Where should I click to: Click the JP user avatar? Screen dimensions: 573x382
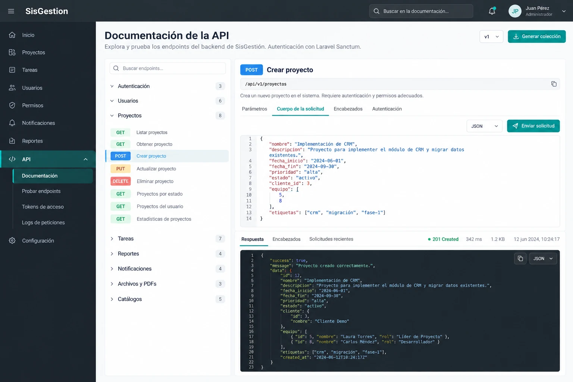(515, 11)
